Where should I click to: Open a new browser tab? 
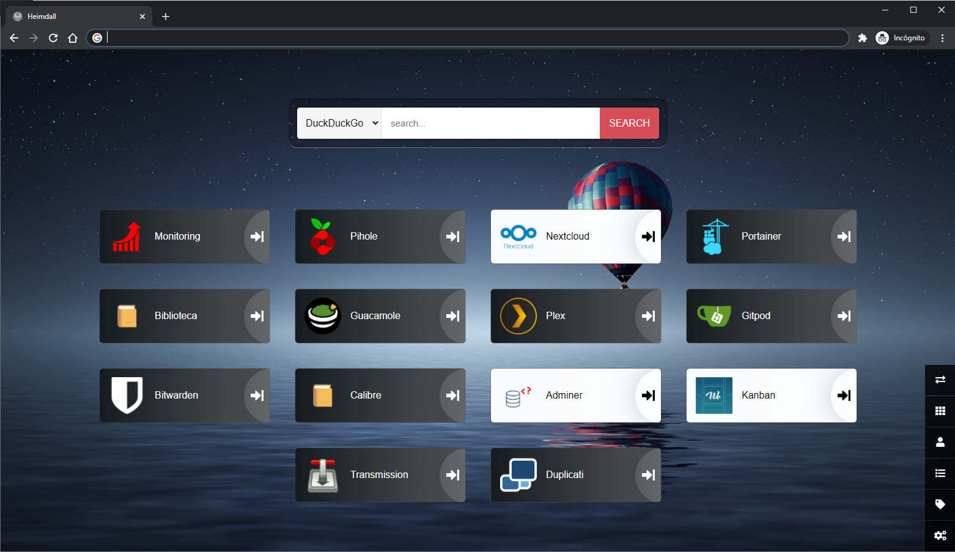click(x=166, y=17)
